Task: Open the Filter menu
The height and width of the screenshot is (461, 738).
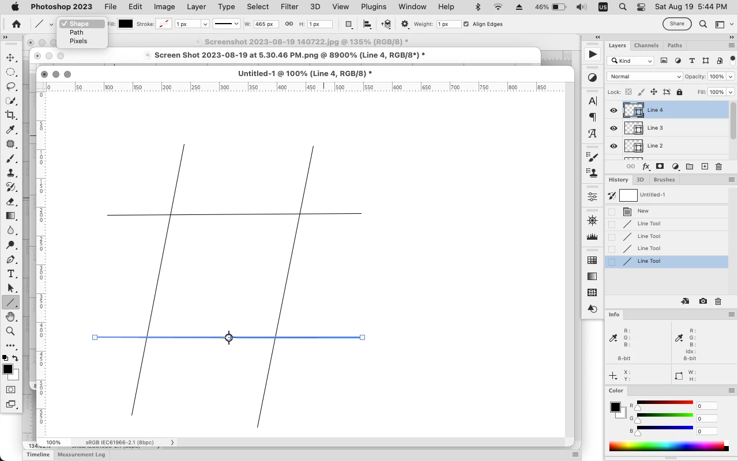Action: (x=289, y=7)
